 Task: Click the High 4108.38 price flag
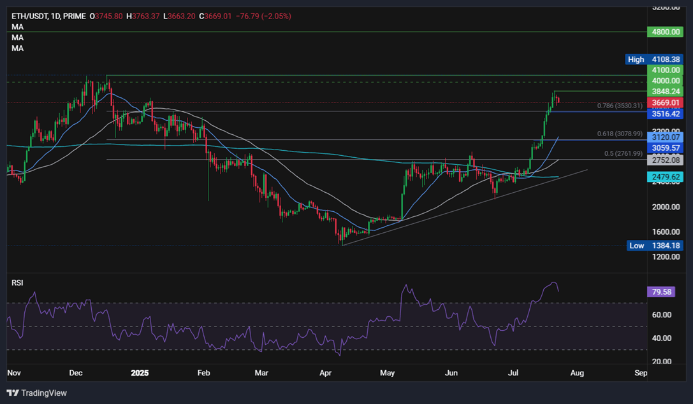(x=653, y=59)
